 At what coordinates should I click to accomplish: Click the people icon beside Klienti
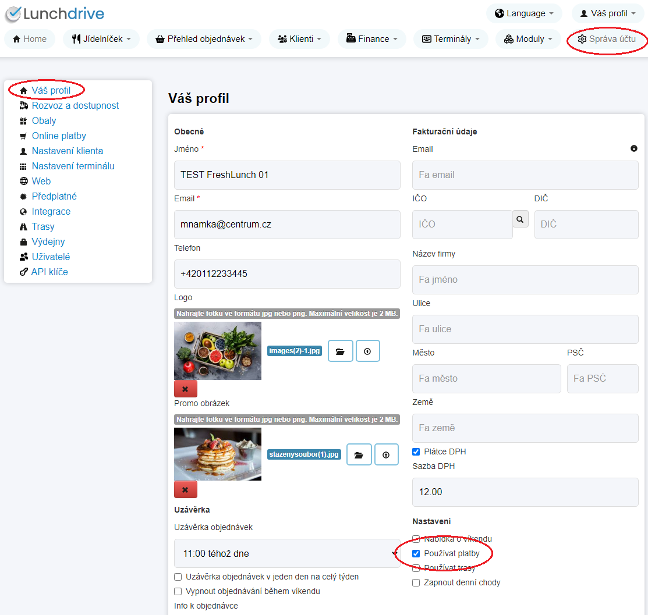pyautogui.click(x=282, y=39)
